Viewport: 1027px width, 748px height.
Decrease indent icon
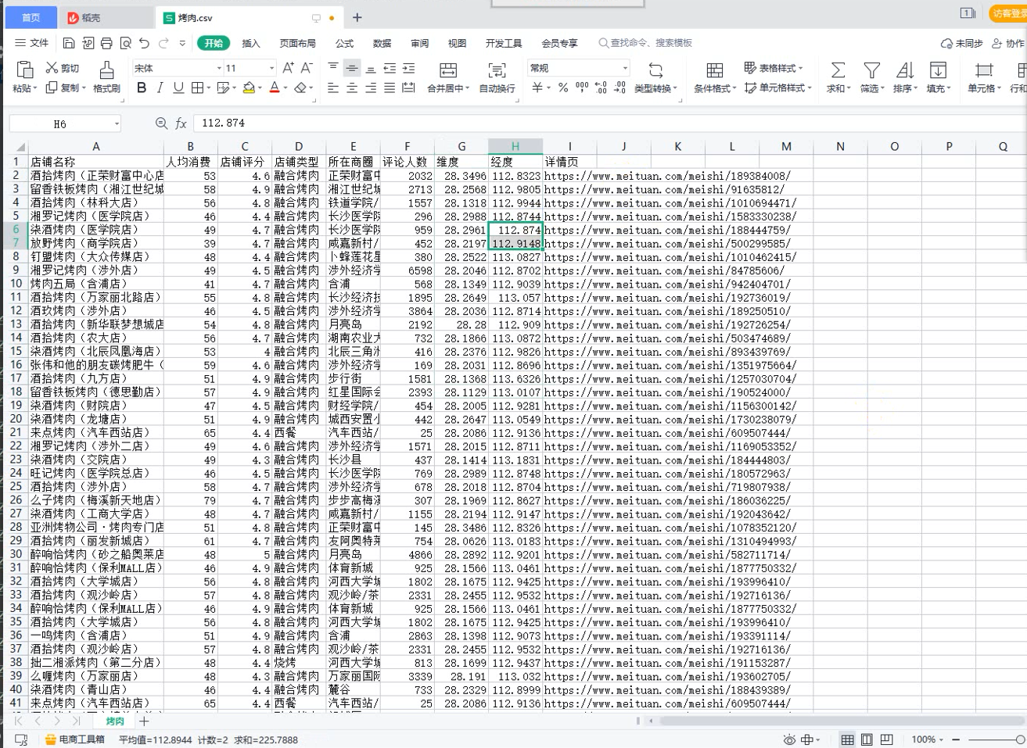tap(390, 68)
